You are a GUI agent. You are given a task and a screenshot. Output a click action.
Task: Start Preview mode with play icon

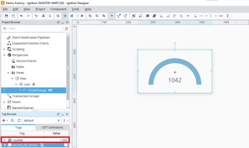(82, 16)
